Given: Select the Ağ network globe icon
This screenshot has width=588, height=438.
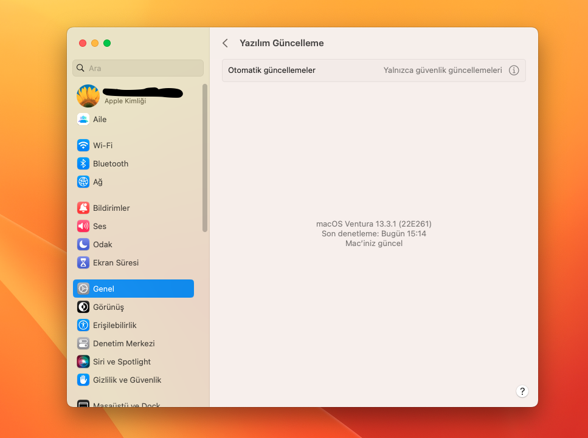Looking at the screenshot, I should [x=83, y=182].
